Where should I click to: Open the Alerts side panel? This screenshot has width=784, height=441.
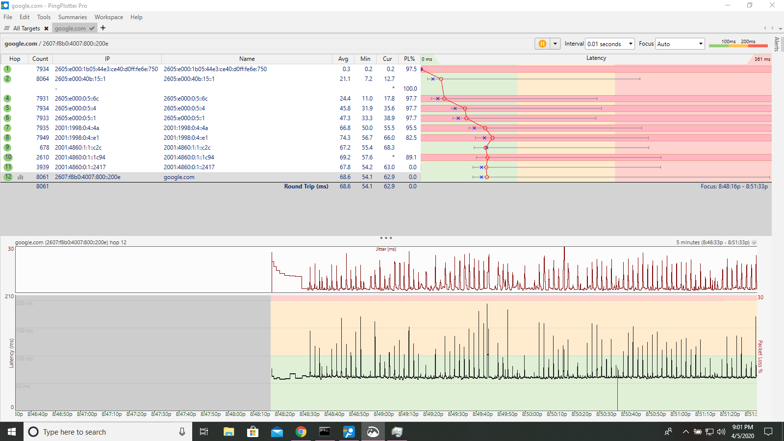click(x=777, y=44)
